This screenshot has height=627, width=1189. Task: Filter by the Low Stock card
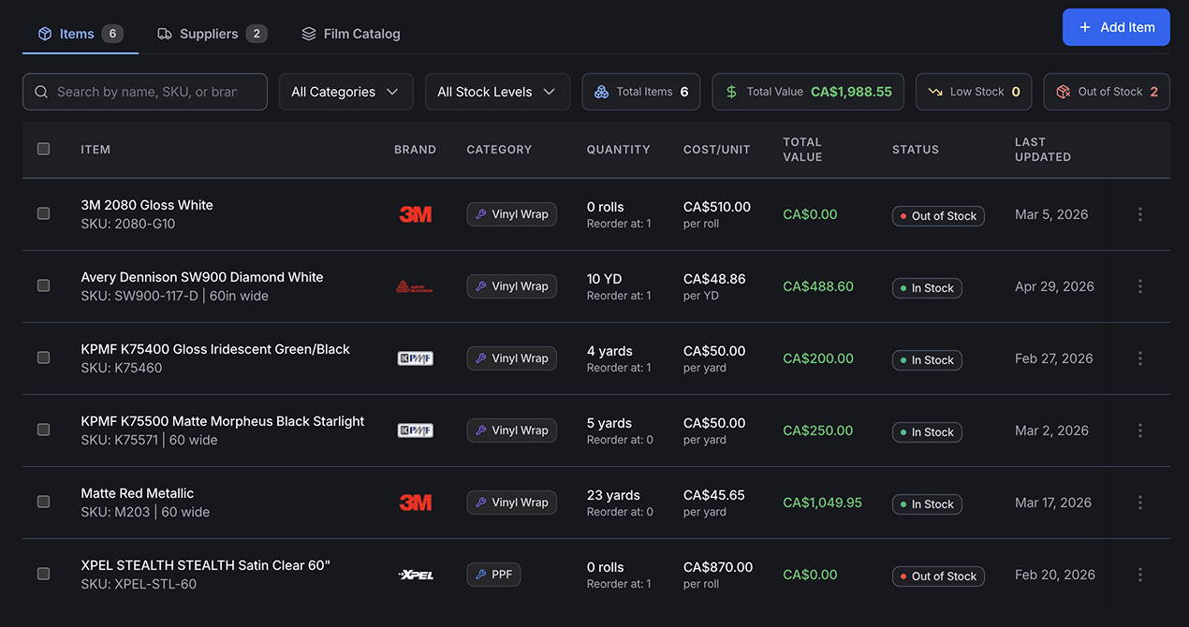pyautogui.click(x=974, y=92)
